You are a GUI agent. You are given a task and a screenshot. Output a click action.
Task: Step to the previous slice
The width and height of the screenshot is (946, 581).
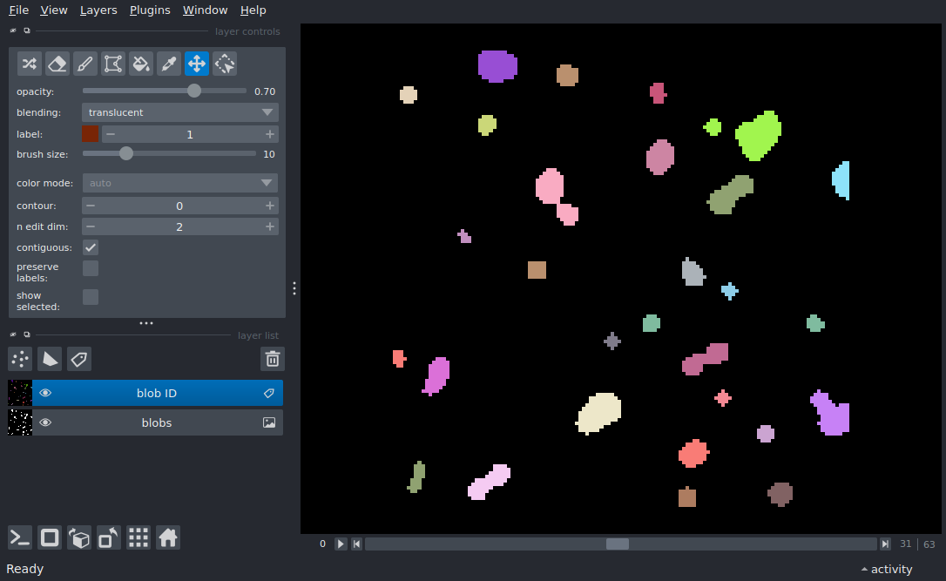coord(356,544)
